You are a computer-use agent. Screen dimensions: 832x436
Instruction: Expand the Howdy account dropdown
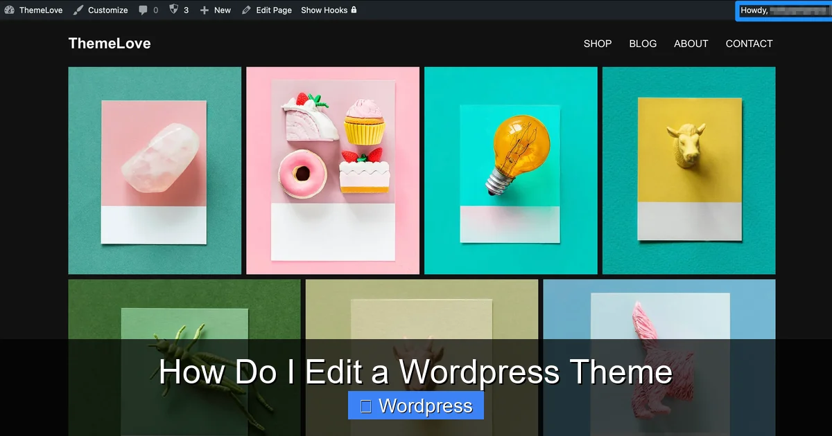[782, 11]
